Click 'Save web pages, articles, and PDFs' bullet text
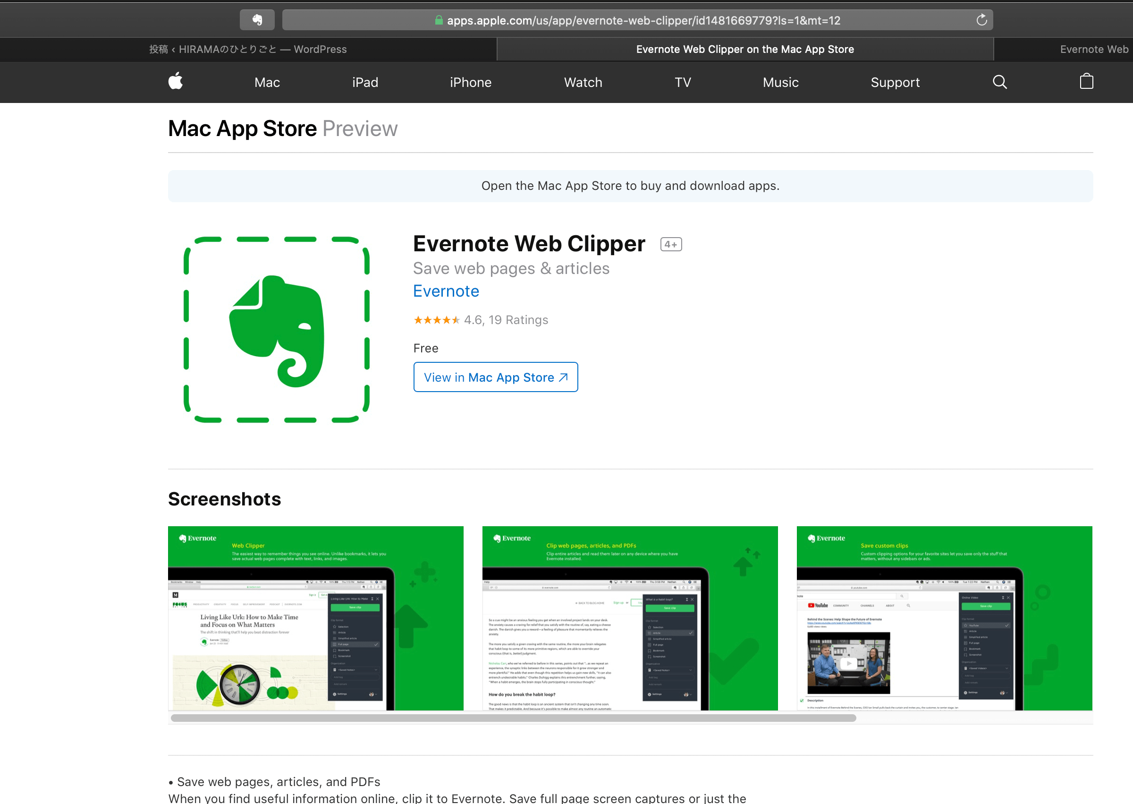 (x=279, y=782)
